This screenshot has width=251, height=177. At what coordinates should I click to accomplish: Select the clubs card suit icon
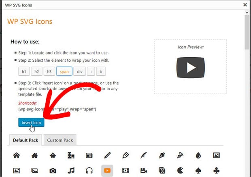pos(217,171)
